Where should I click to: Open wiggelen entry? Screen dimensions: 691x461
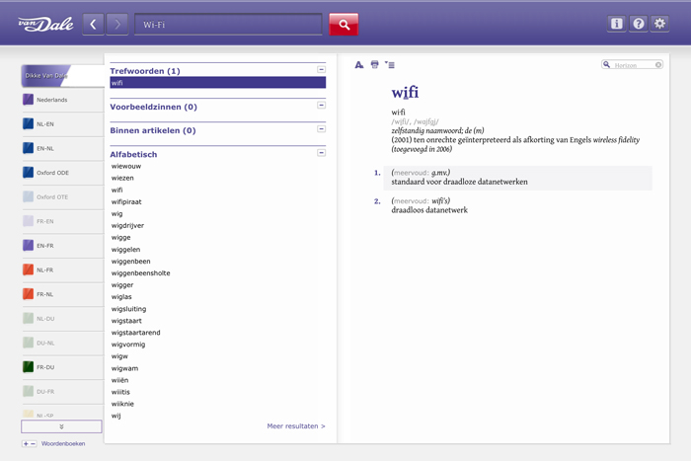[125, 250]
